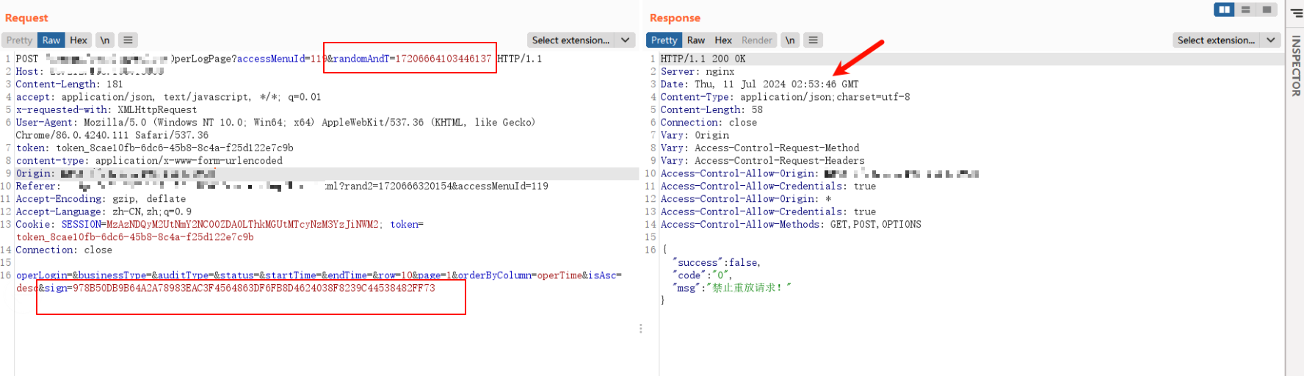The image size is (1304, 376).
Task: Open Request panel hamburger options menu
Action: [128, 40]
